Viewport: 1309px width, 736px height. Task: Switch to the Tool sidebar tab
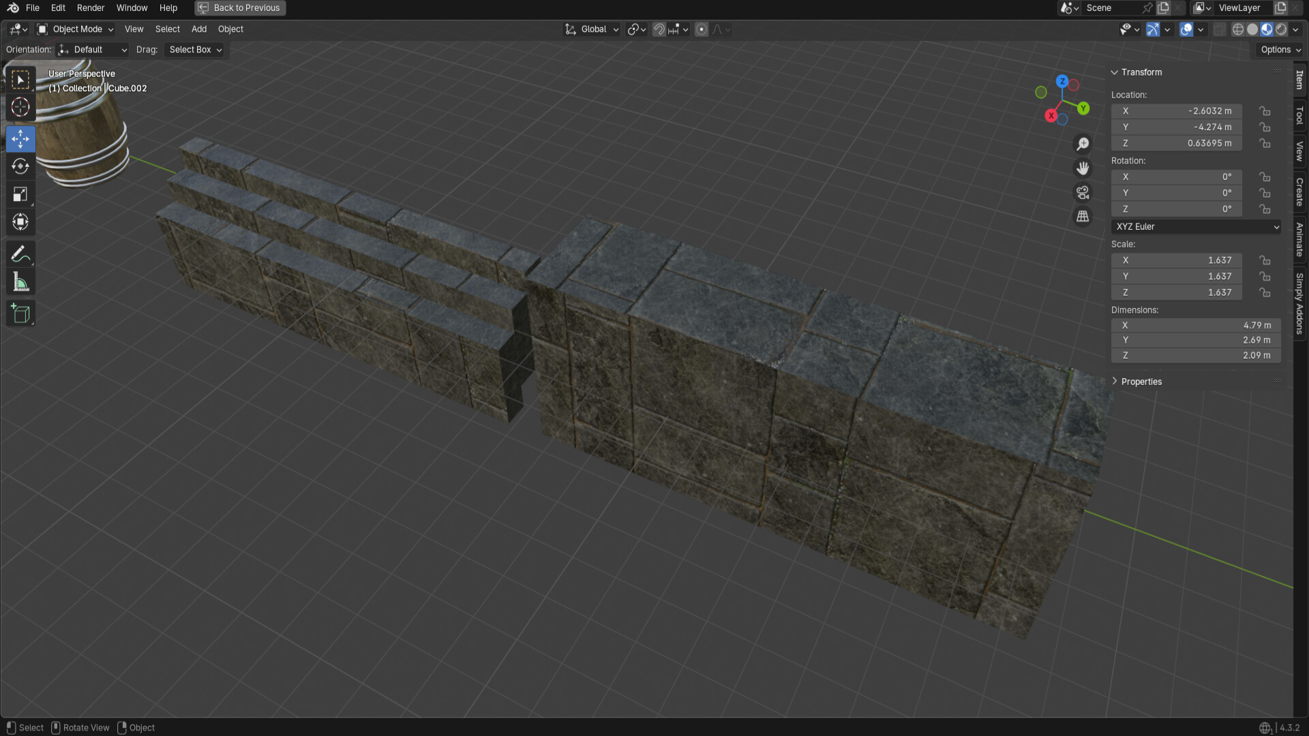point(1299,115)
